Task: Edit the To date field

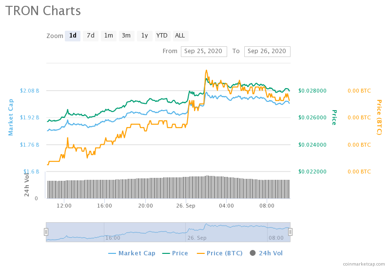Action: tap(267, 52)
